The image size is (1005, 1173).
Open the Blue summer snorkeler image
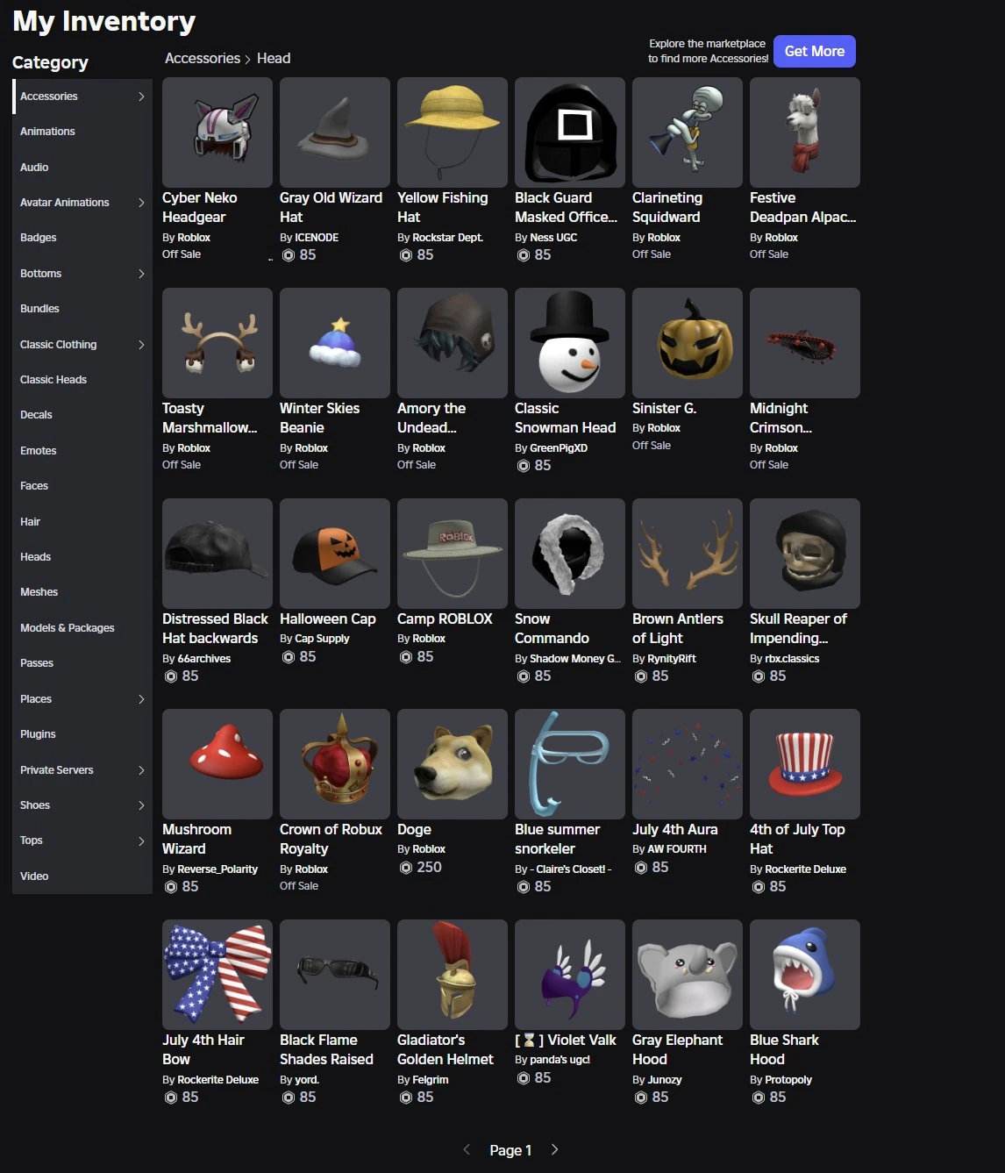570,764
